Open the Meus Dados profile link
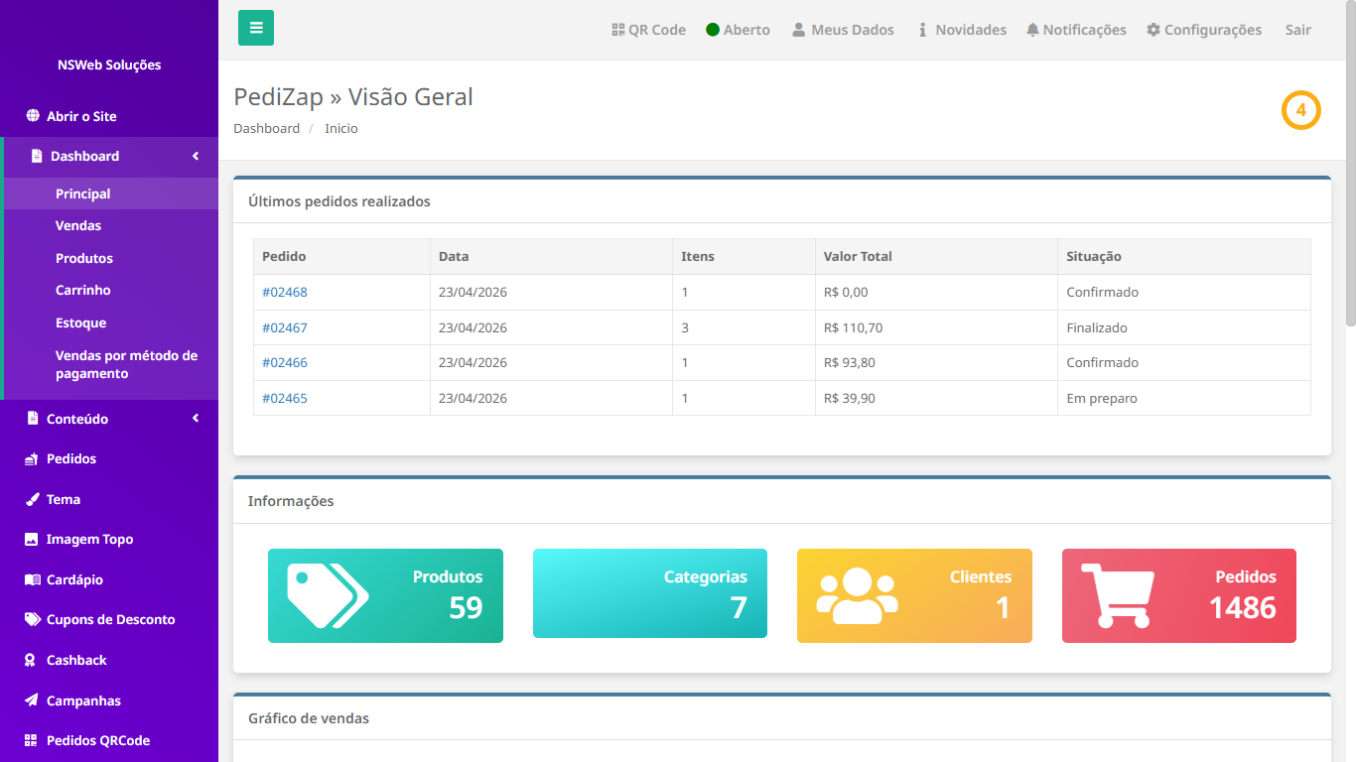The image size is (1356, 762). 843,30
